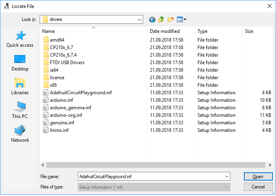Viewport: 276px width, 196px height.
Task: Open Libraries in places bar
Action: pyautogui.click(x=20, y=87)
